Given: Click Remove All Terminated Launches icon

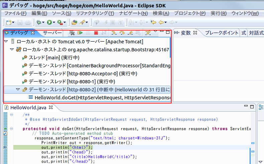Looking at the screenshot, I should [72, 33].
